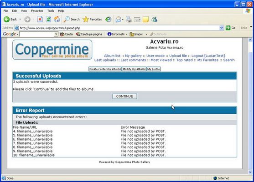The image size is (254, 182).
Task: Click the Google toolbar logo
Action: point(9,34)
